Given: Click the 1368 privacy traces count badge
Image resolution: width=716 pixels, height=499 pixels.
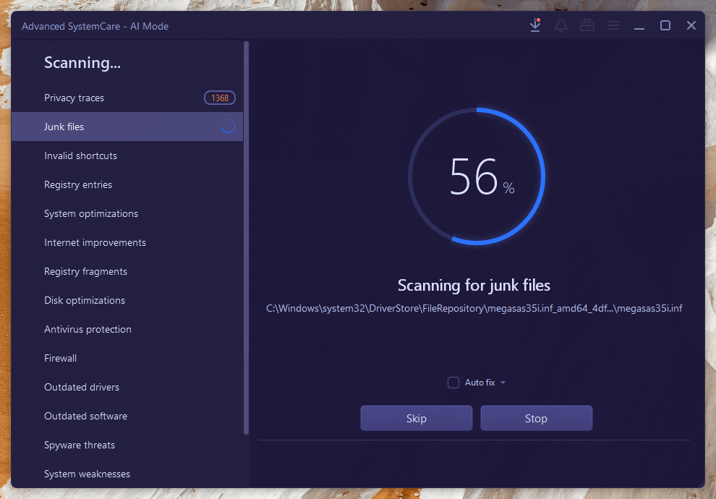Looking at the screenshot, I should (220, 98).
